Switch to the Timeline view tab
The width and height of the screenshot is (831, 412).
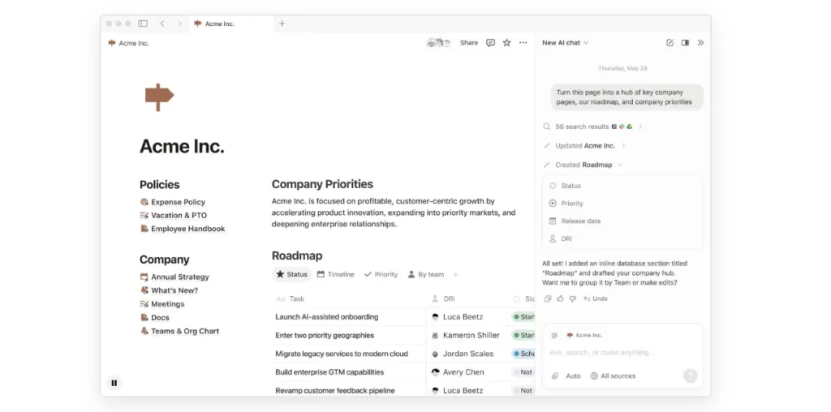coord(335,274)
